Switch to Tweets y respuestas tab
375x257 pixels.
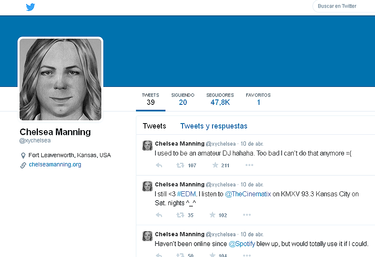[x=214, y=126]
